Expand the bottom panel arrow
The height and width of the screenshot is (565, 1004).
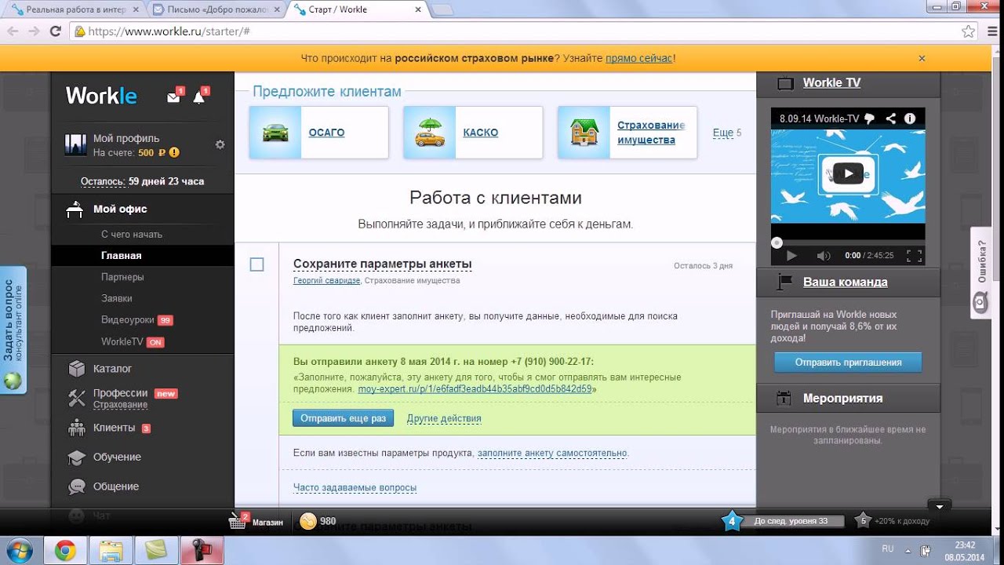[939, 506]
